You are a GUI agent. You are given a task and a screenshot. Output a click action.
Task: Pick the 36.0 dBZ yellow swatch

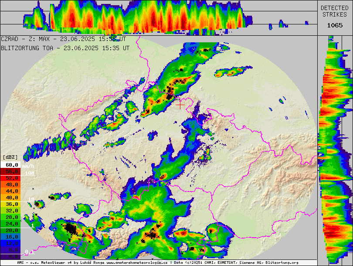10,204
